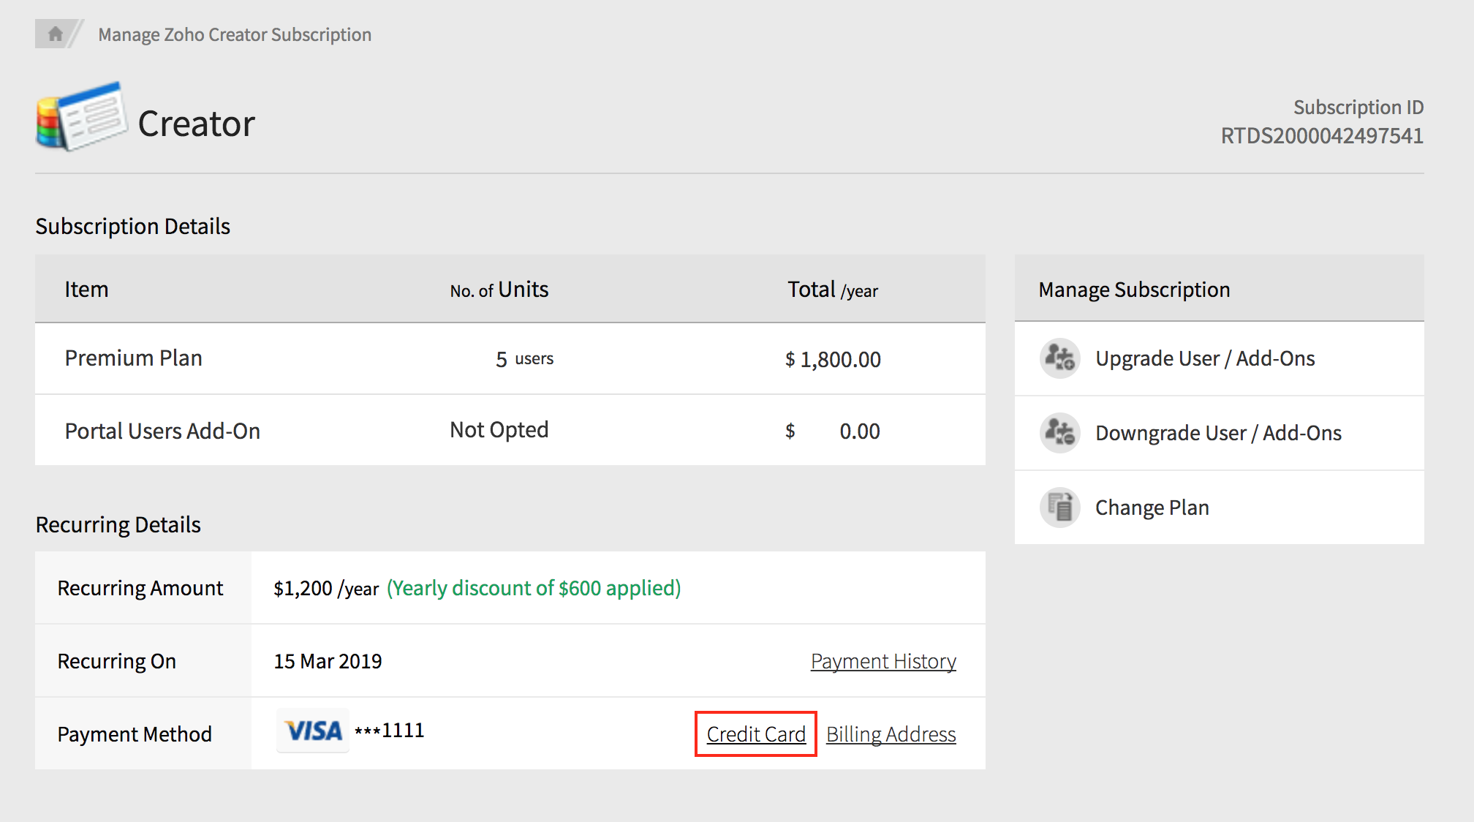1474x822 pixels.
Task: Open Upgrade User / Add-Ons option
Action: (1220, 358)
